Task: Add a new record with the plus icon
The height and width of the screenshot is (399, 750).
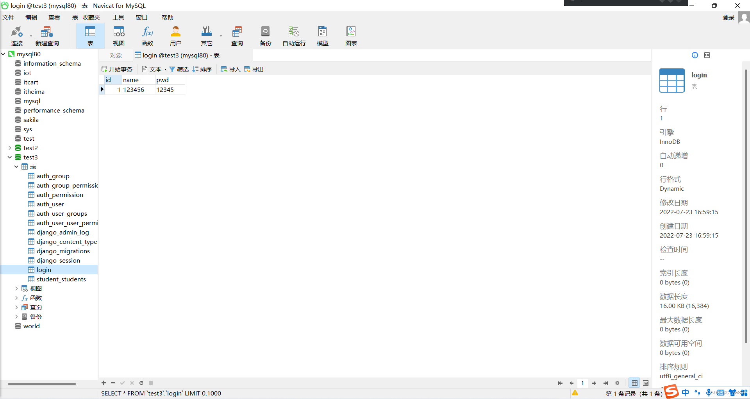Action: (x=104, y=383)
